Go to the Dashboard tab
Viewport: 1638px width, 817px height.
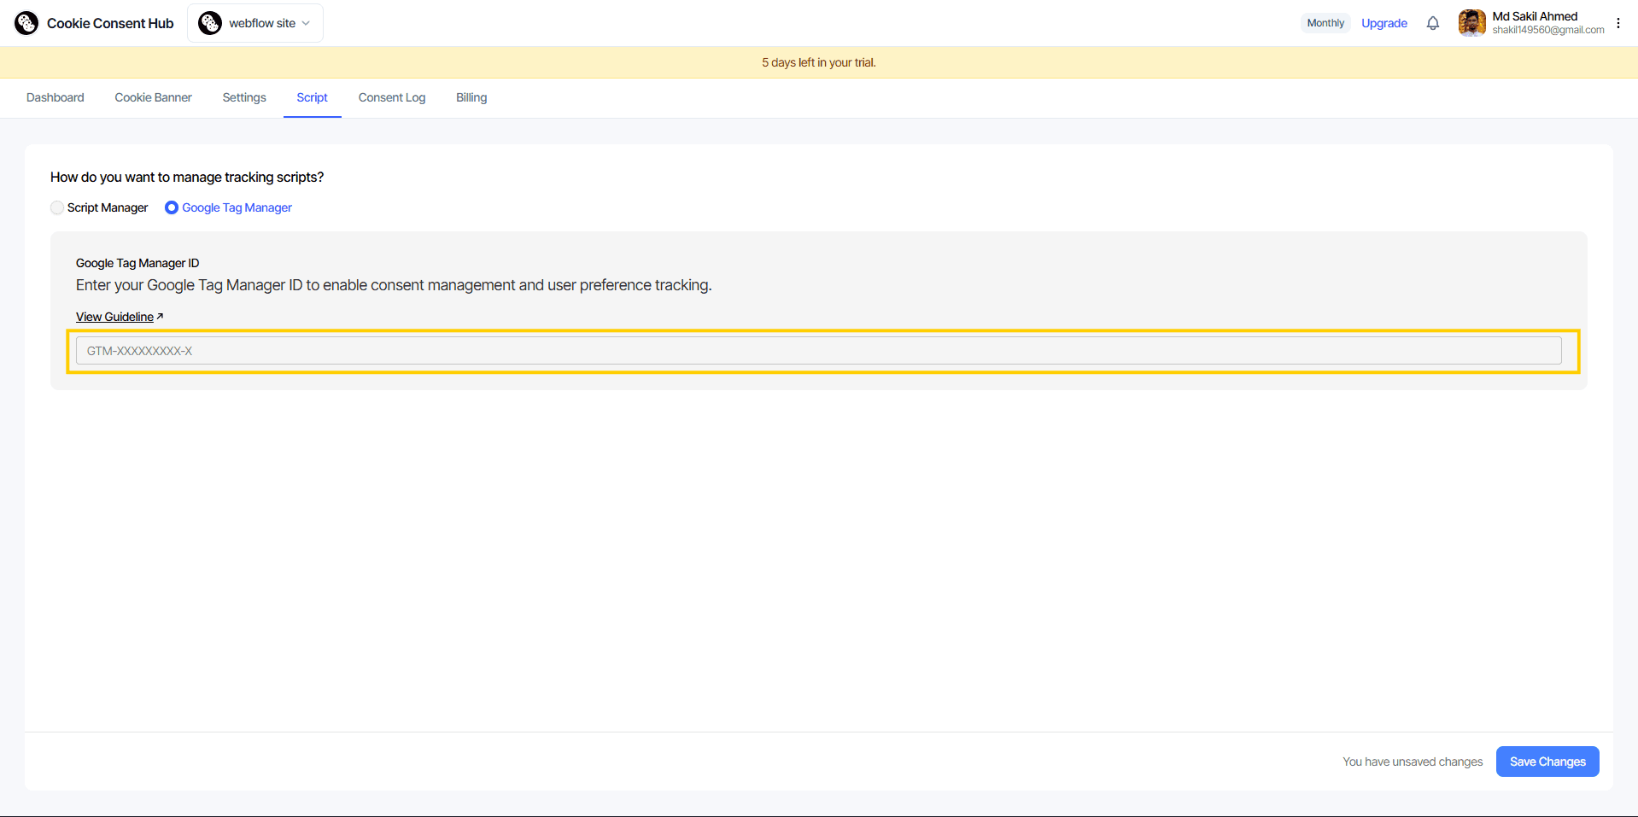point(56,97)
